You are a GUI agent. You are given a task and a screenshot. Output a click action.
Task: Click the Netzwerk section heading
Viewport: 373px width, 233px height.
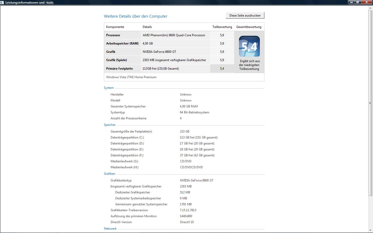click(x=110, y=229)
